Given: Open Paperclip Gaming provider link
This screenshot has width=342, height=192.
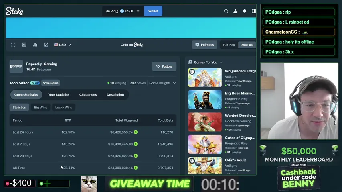Looking at the screenshot, I should 42,64.
